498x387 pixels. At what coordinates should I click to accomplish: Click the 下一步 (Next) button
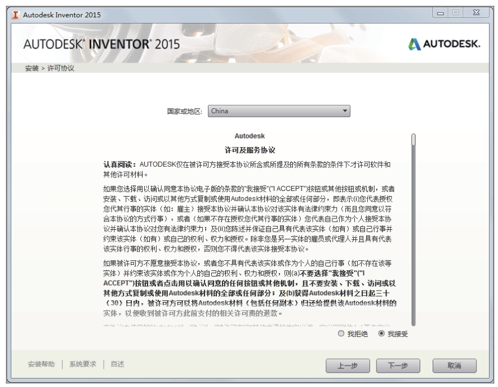[398, 366]
